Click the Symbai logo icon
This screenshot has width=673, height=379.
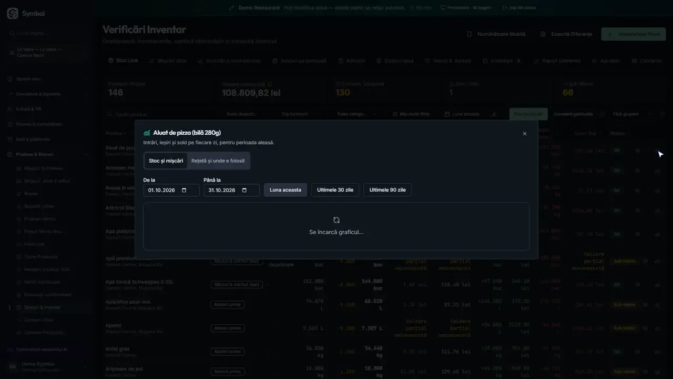click(13, 14)
